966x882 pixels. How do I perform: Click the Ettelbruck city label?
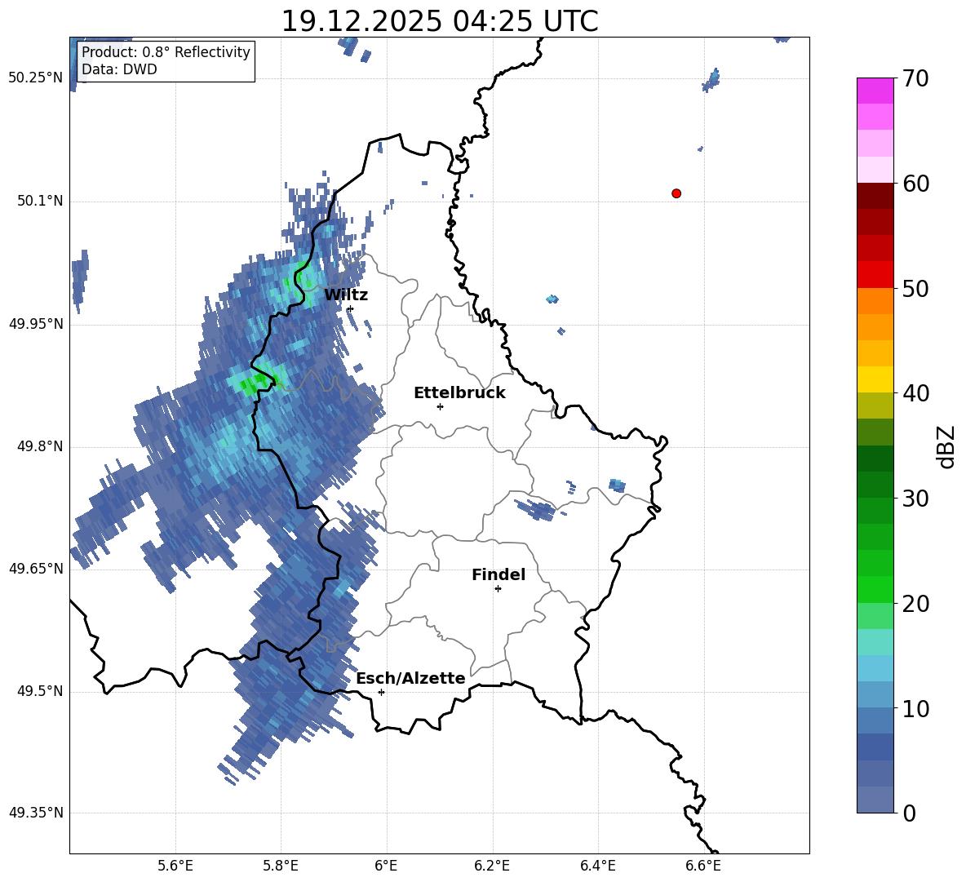[x=459, y=393]
